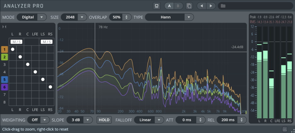Click the R channel level meter

265,72
